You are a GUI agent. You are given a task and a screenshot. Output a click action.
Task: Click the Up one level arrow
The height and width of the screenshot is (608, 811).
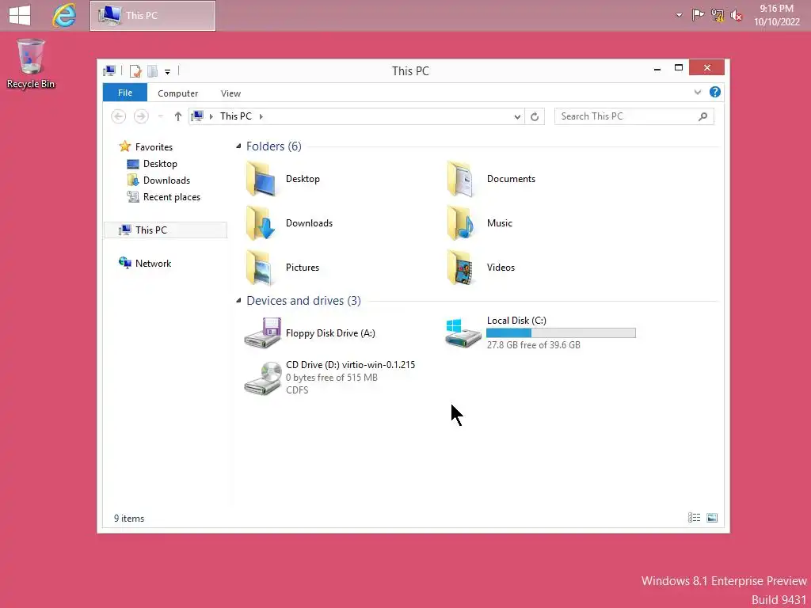click(x=178, y=116)
